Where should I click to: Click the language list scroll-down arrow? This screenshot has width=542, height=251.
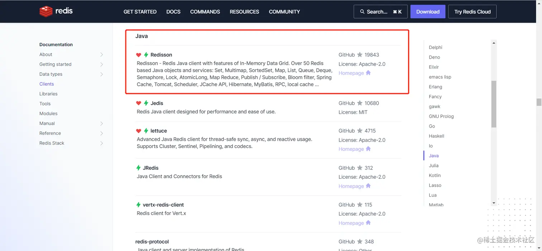494,203
